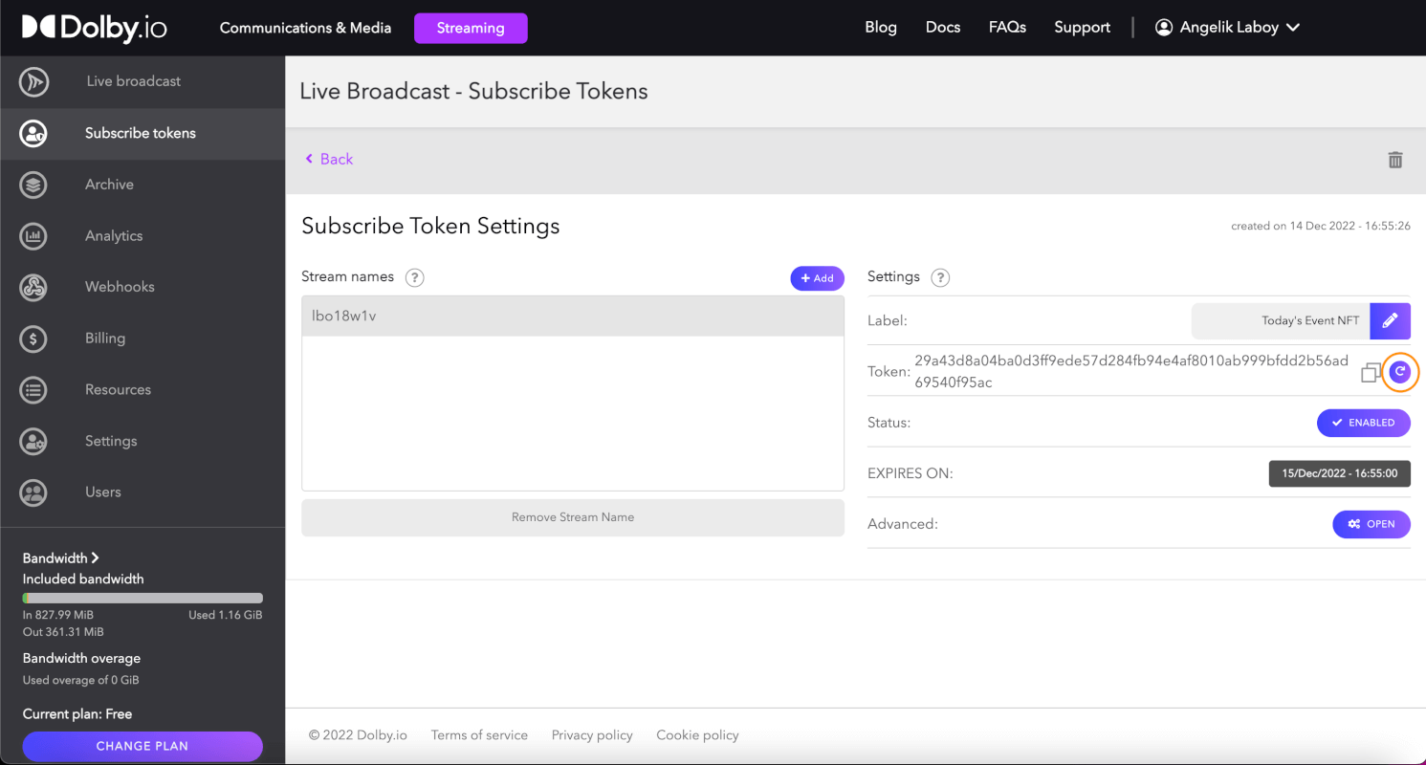Select Communications & Media in top navigation
This screenshot has width=1426, height=765.
(x=305, y=28)
